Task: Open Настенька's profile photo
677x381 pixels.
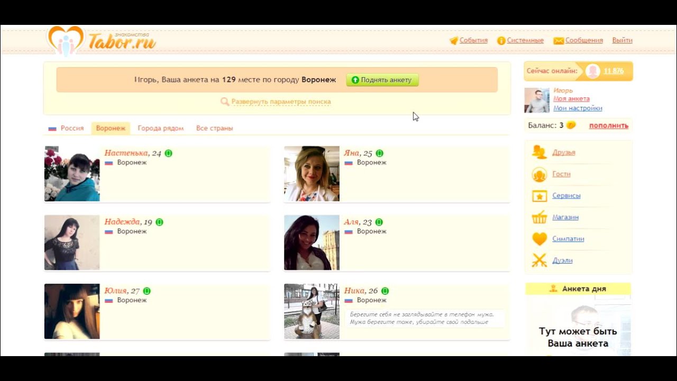Action: tap(72, 174)
